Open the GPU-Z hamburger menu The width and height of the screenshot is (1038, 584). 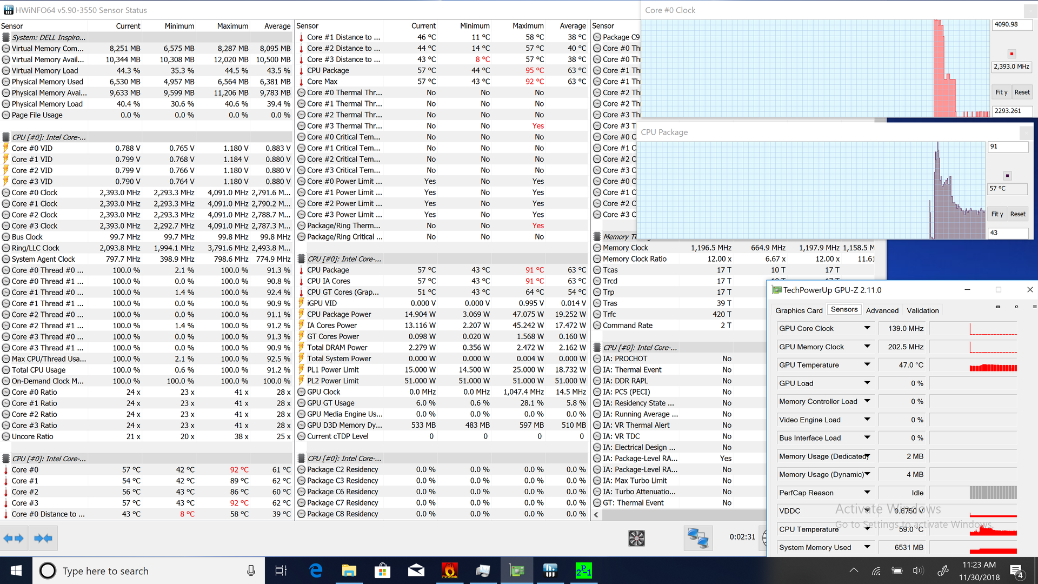[1034, 307]
